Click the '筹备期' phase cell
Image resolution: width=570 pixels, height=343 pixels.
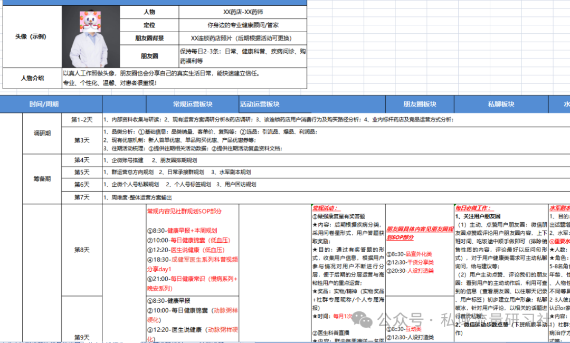pyautogui.click(x=42, y=179)
